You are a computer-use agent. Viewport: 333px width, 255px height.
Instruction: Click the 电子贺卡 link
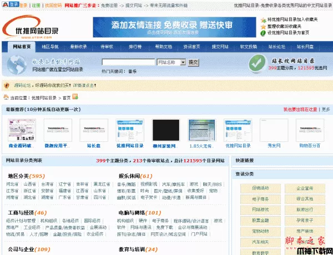click(x=149, y=197)
